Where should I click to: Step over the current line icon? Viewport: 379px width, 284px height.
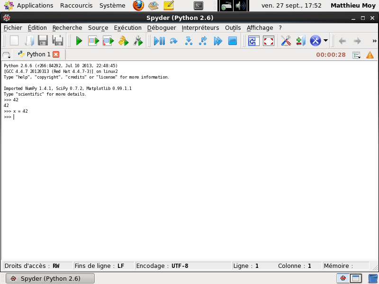coord(174,41)
